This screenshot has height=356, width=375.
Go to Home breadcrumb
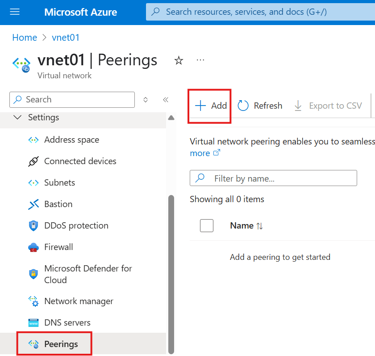click(25, 38)
